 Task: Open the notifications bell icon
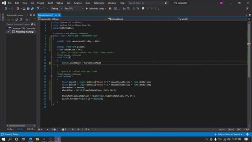point(248,135)
